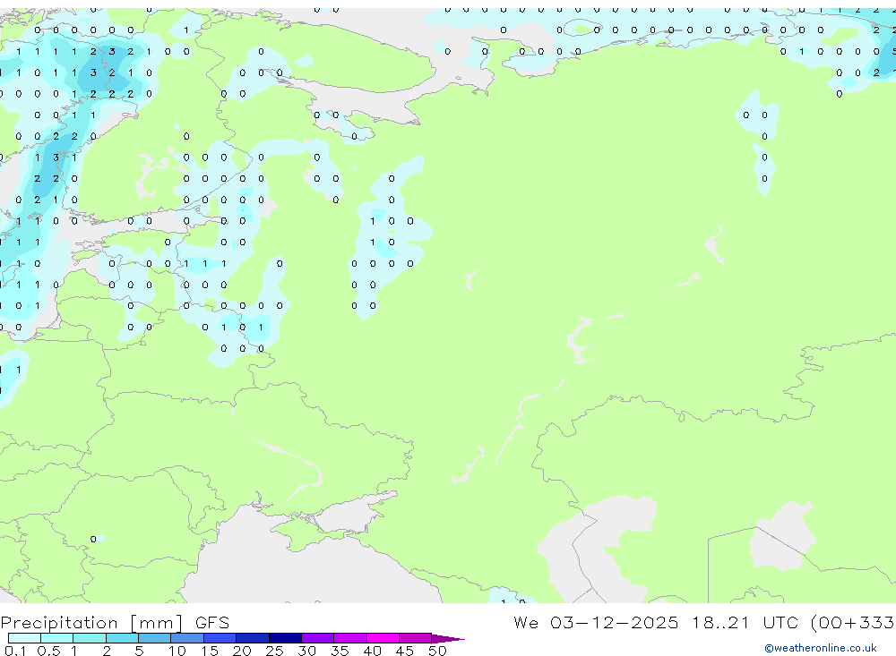Click the '0.1' legend scale label
This screenshot has height=656, width=896.
point(15,651)
